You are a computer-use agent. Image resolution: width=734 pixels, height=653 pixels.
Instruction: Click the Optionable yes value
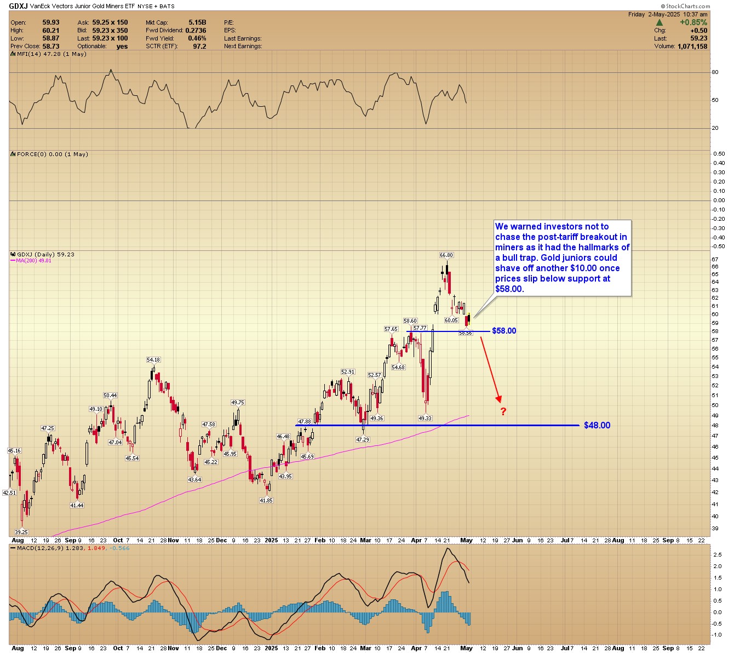pyautogui.click(x=122, y=47)
